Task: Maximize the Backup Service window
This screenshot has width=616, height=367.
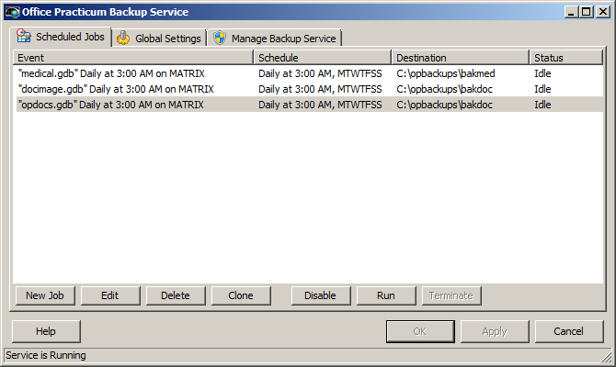Action: (586, 12)
